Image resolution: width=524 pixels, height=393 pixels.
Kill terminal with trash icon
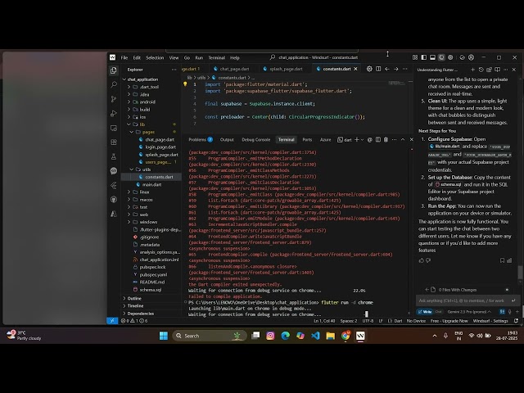click(386, 140)
